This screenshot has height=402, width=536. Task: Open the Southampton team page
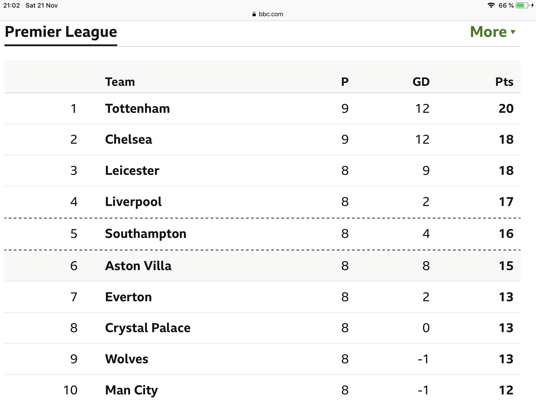[x=146, y=233]
